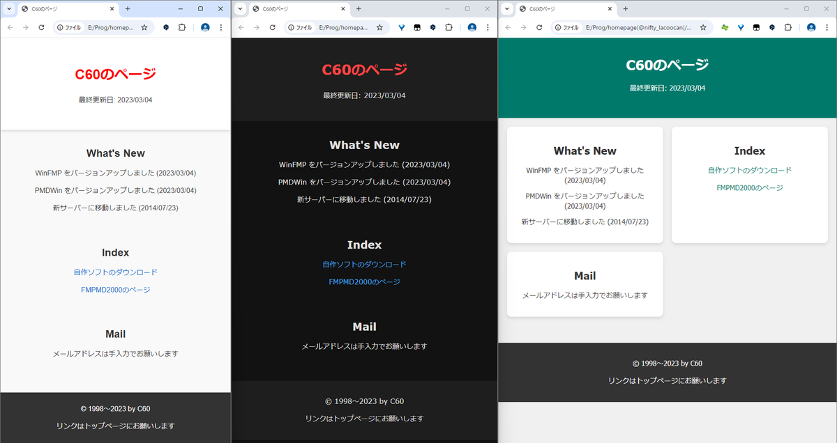Open Extensions puzzle icon in green-header window
This screenshot has width=837, height=443.
point(788,27)
